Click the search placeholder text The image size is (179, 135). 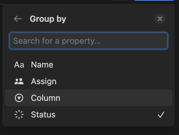[57, 41]
